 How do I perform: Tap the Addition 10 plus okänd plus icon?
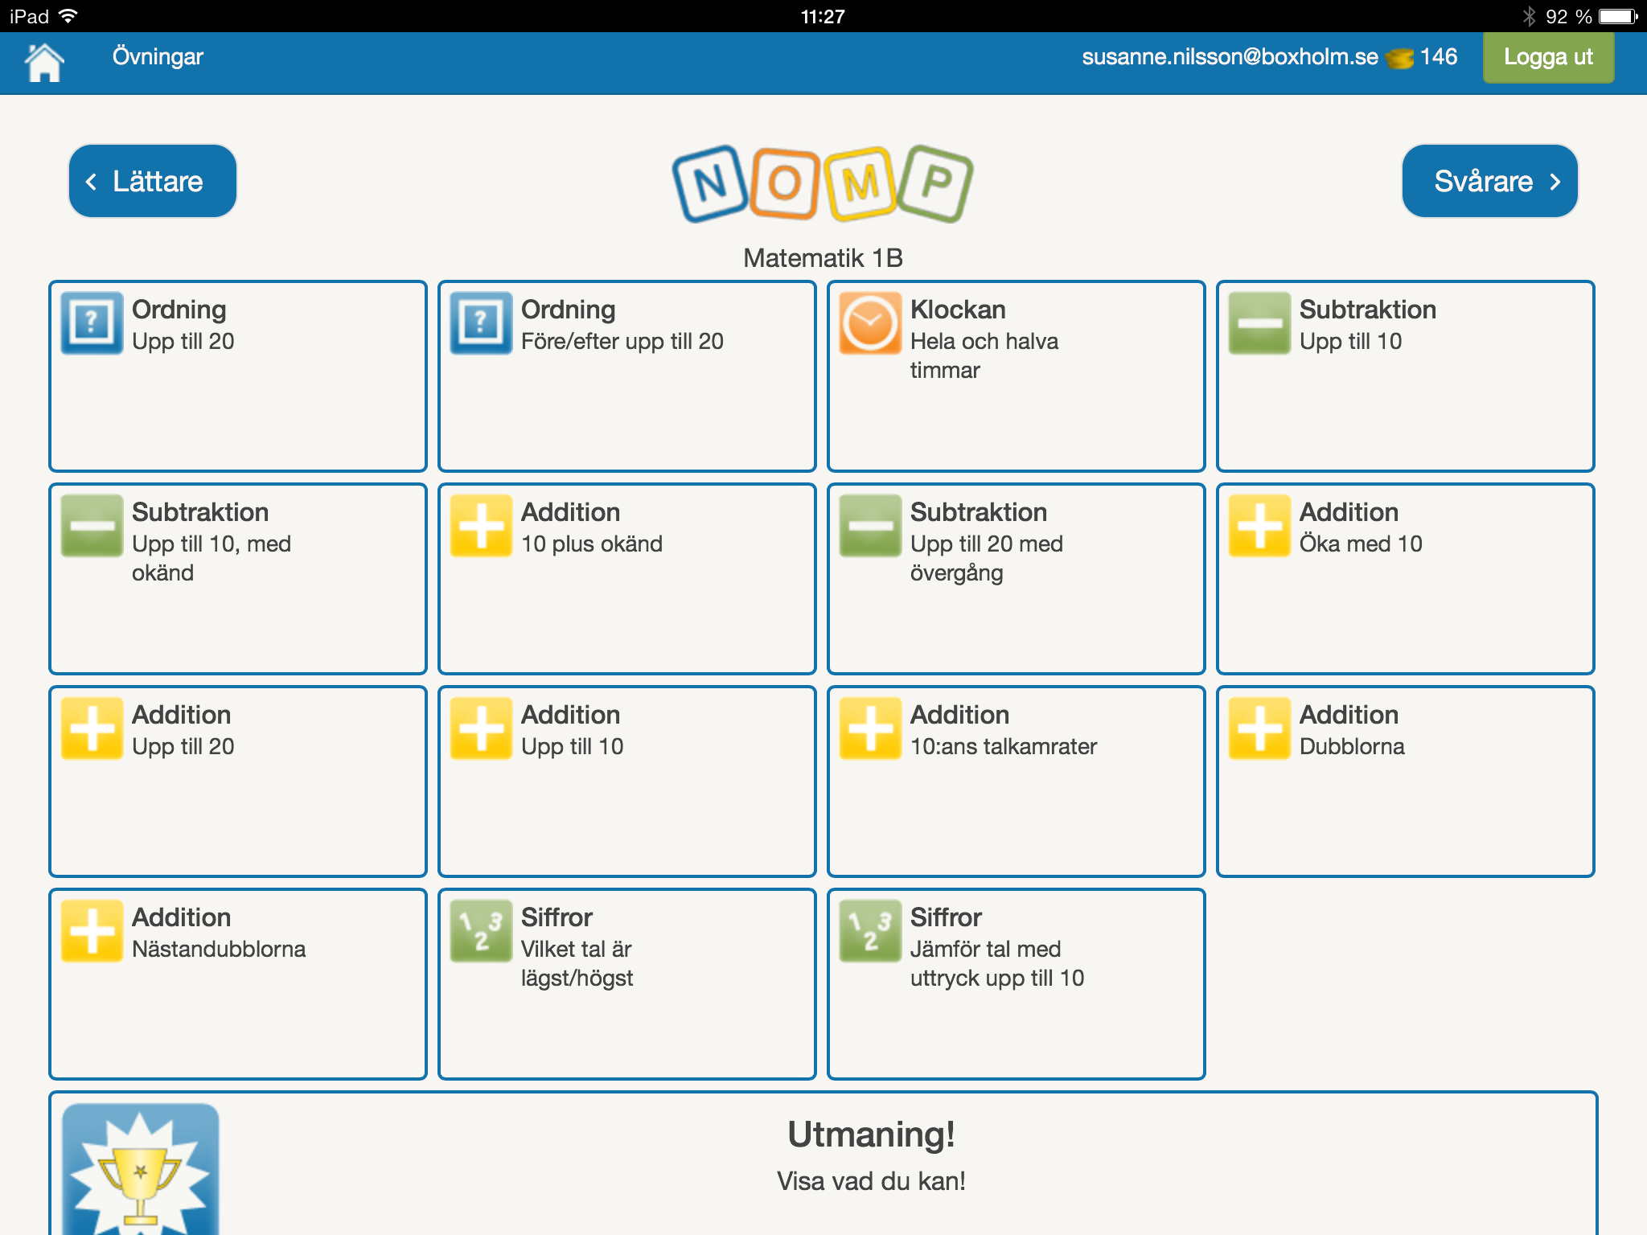481,526
